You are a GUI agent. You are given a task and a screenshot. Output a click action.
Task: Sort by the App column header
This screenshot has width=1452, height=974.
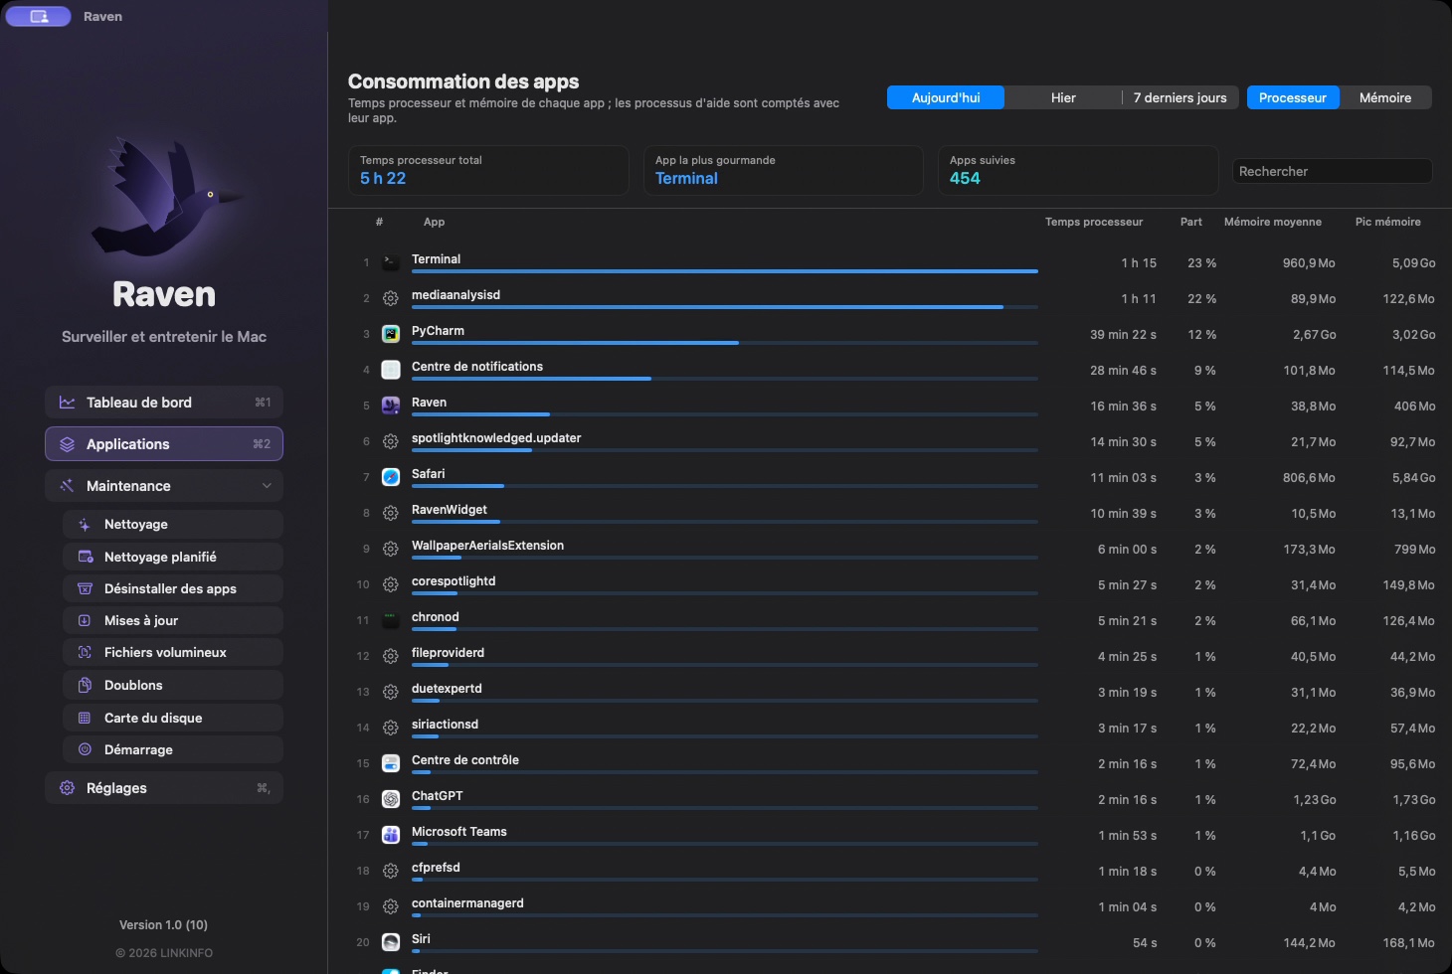point(435,222)
